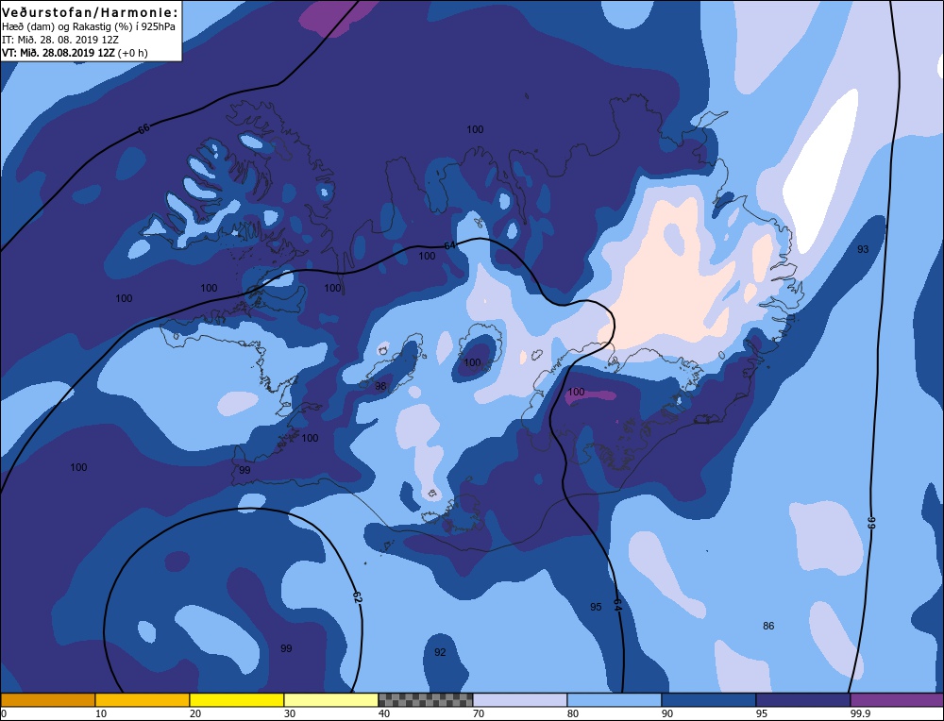
Task: Click the 'VT: Mið. 28.08.2019 12Z (+0 h)' line
Action: pos(75,53)
